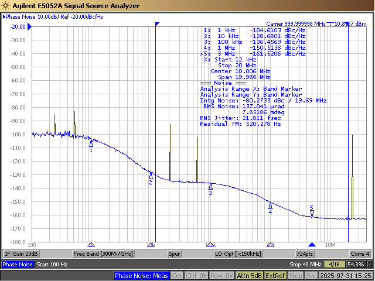
Task: Select the Phase Noise tab in the channel bar
Action: [18, 265]
